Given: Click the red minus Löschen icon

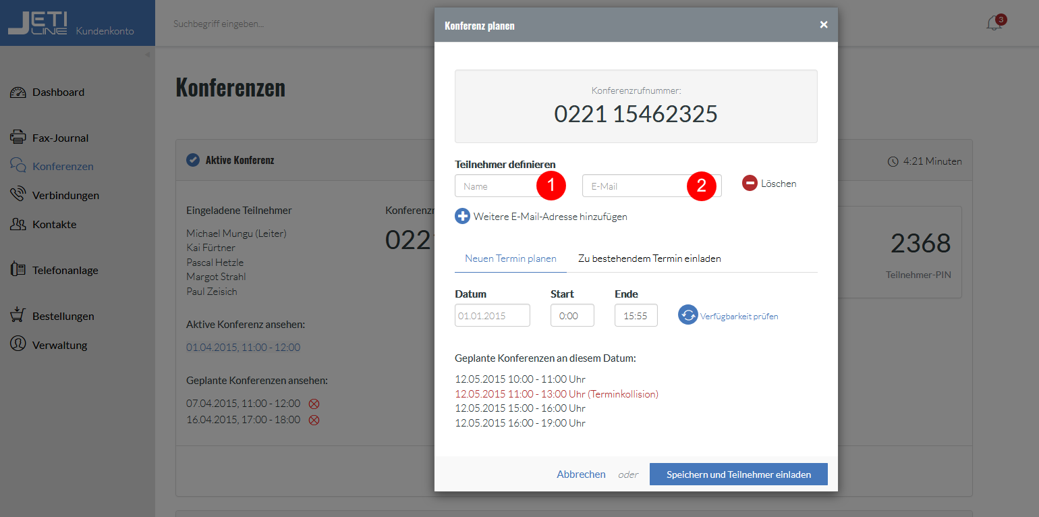Looking at the screenshot, I should pos(750,183).
